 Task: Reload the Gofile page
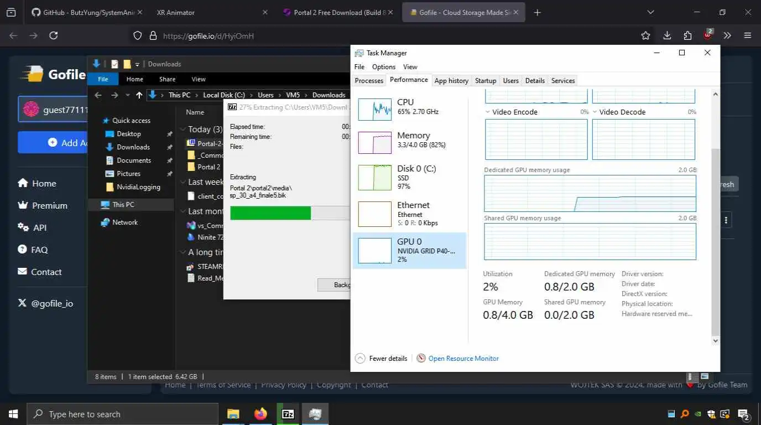[x=54, y=35]
